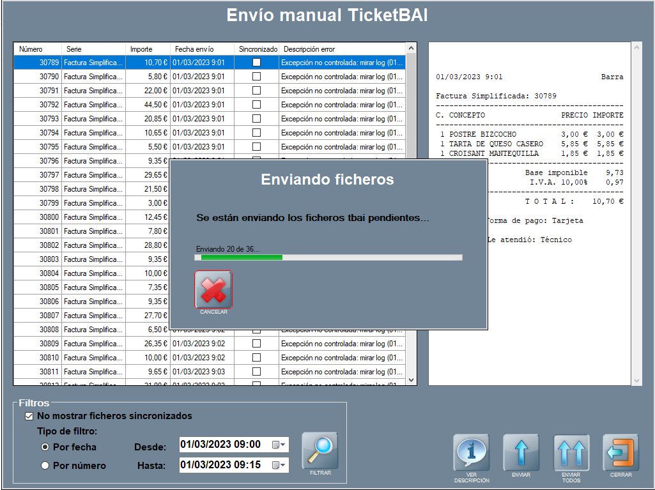
Task: Uncheck No mostrar ficheros sincronizados
Action: pyautogui.click(x=28, y=417)
